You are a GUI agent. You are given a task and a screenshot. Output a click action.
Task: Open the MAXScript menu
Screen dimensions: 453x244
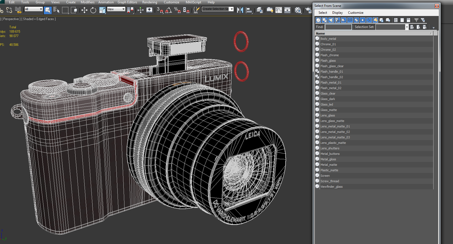[x=193, y=2]
